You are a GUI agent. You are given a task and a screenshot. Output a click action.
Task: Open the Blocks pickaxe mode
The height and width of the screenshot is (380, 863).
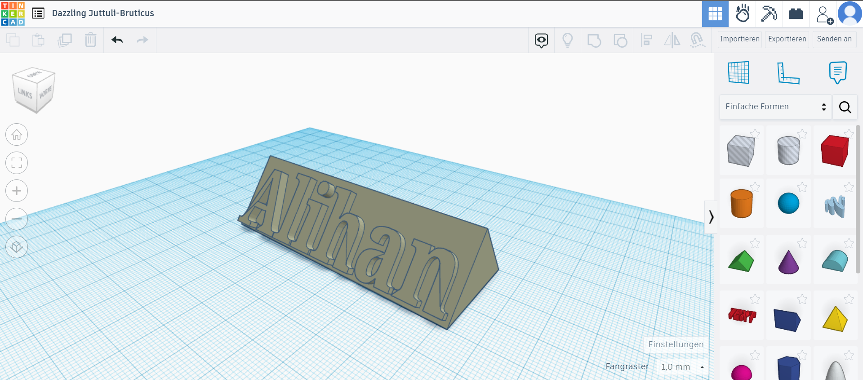769,14
